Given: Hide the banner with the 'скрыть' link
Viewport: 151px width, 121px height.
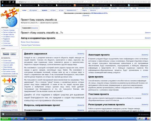Looking at the screenshot, I should 86,15.
